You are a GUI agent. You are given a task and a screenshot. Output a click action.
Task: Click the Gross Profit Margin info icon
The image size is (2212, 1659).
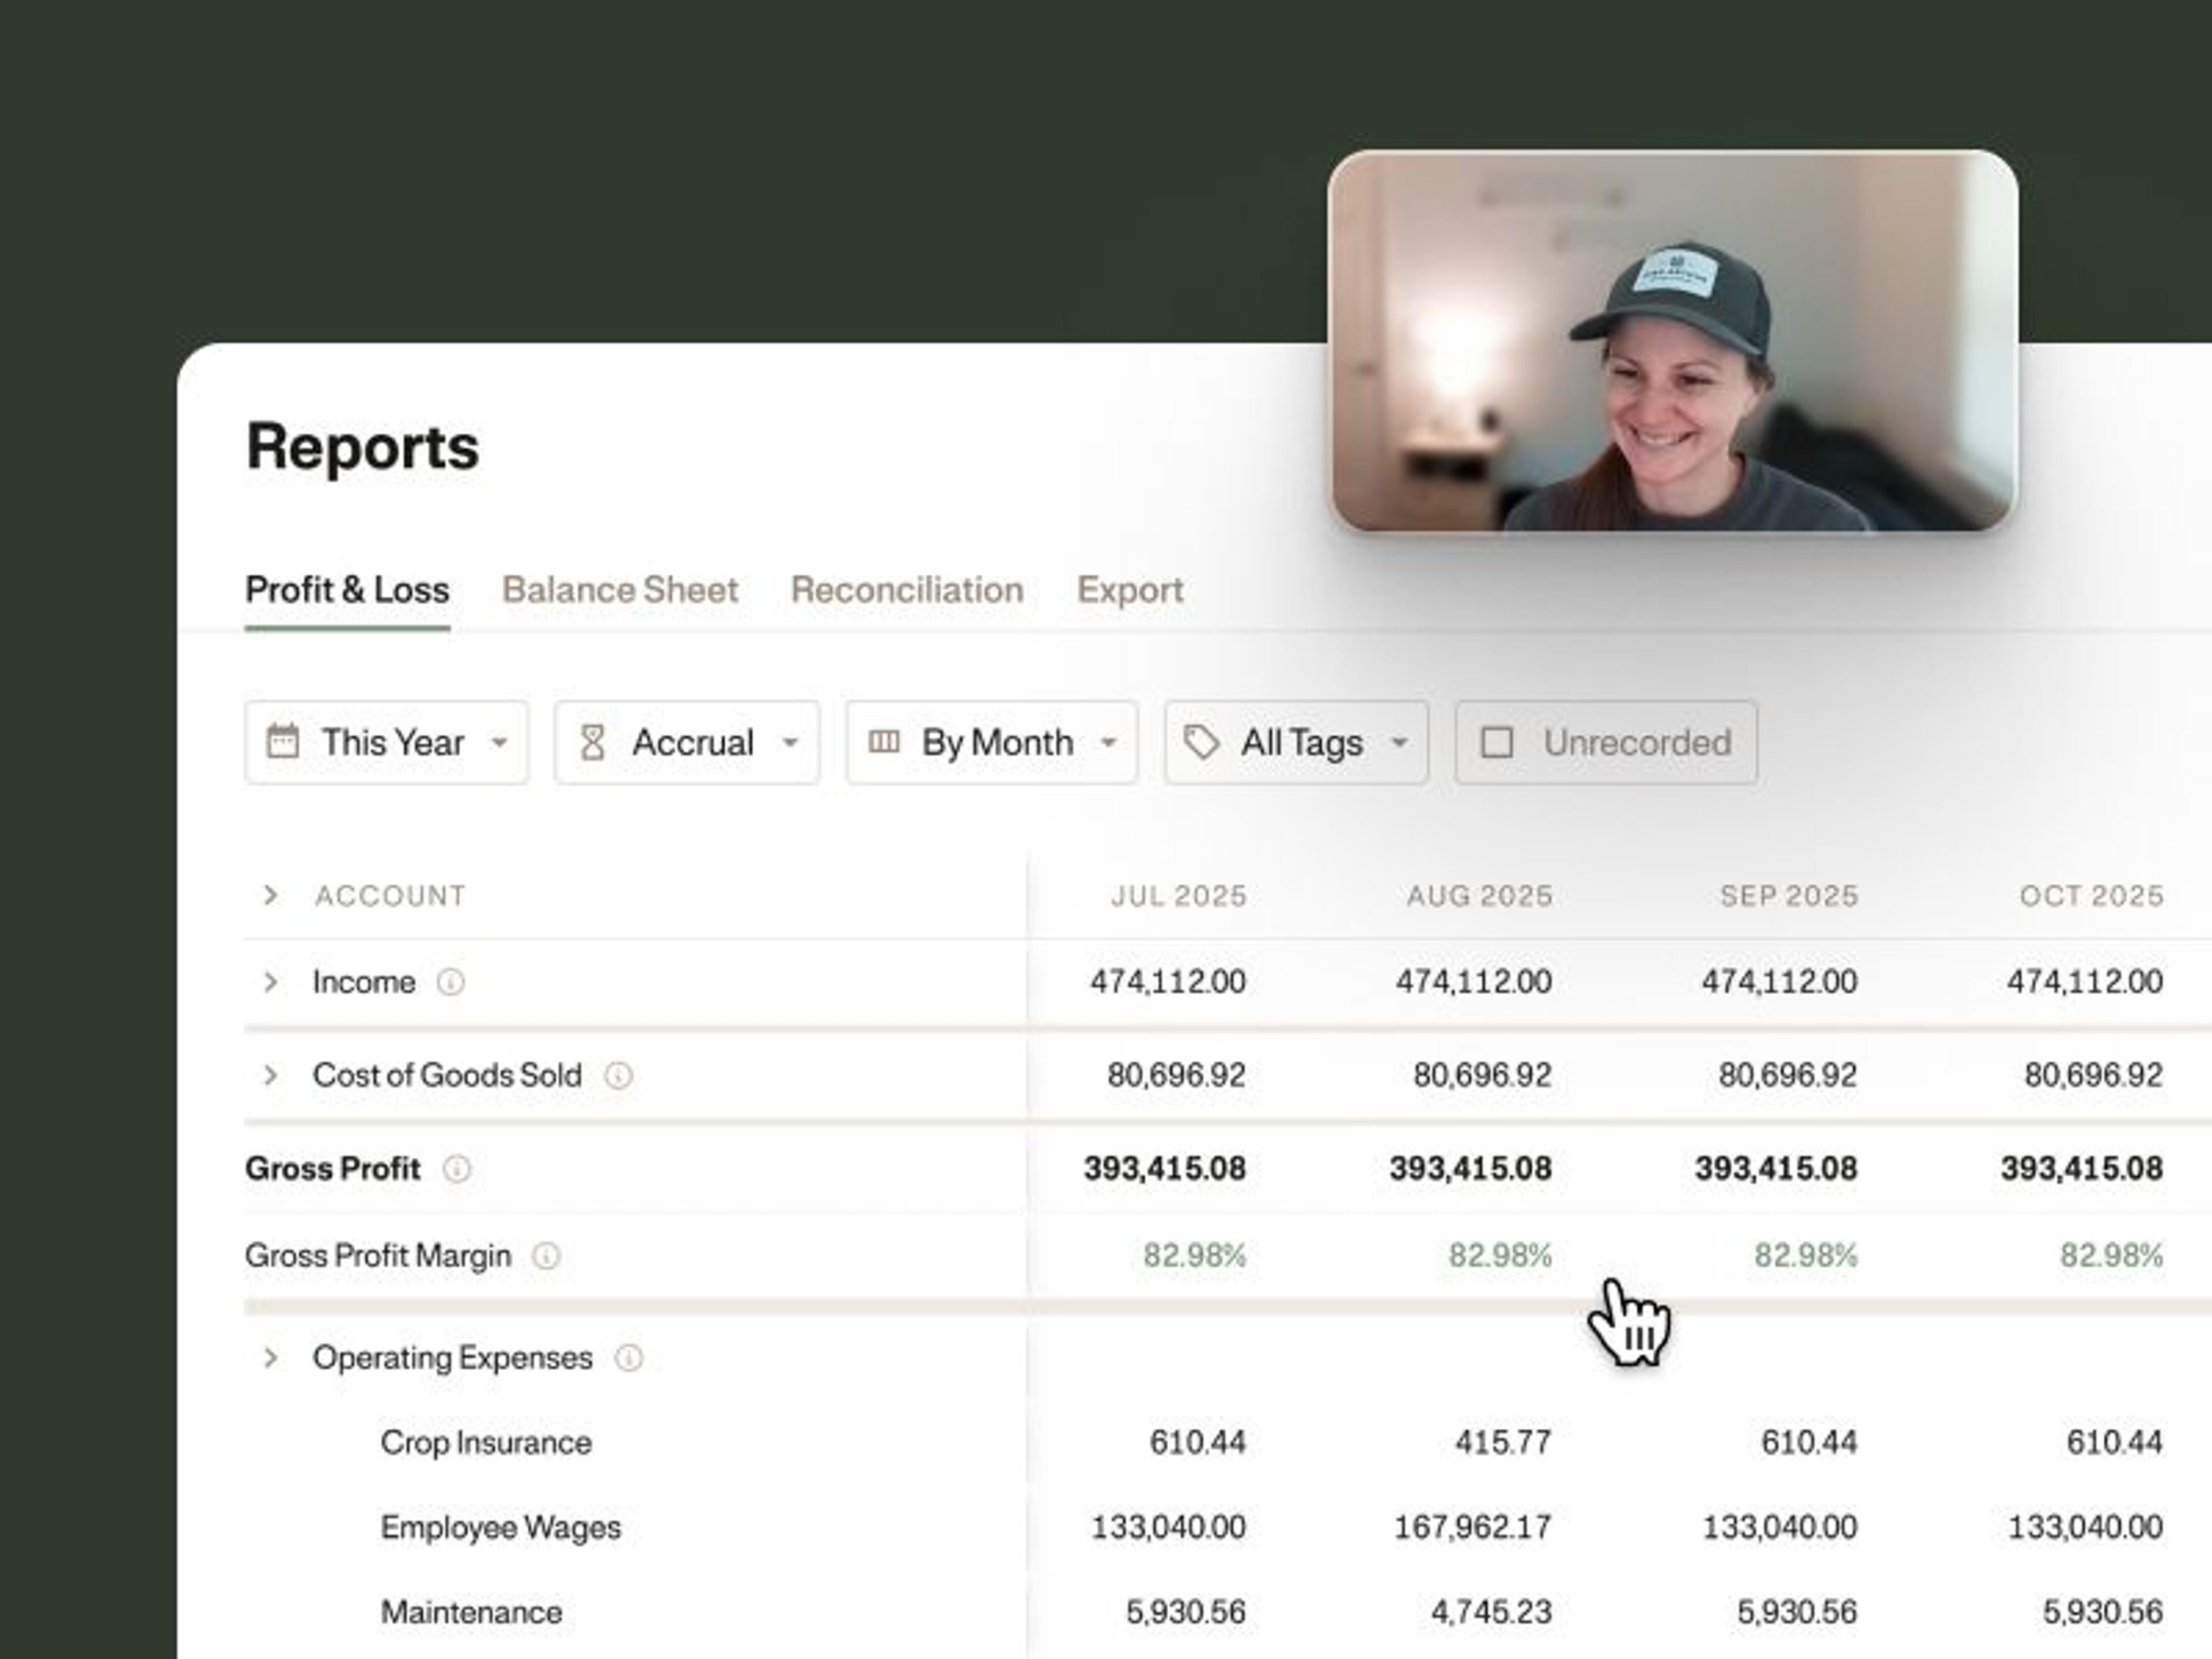point(546,1255)
